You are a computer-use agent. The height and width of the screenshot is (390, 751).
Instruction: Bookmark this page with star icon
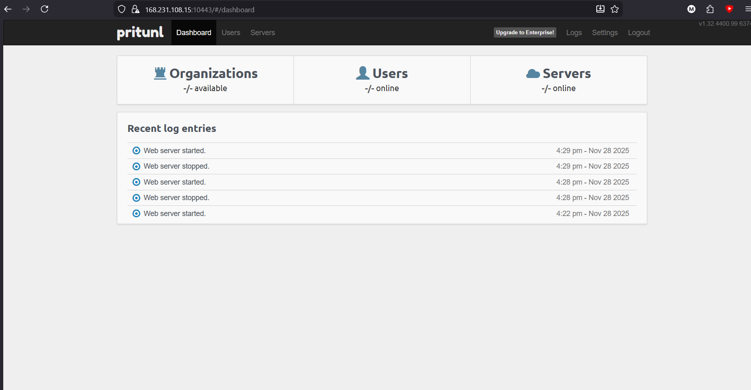coord(615,9)
